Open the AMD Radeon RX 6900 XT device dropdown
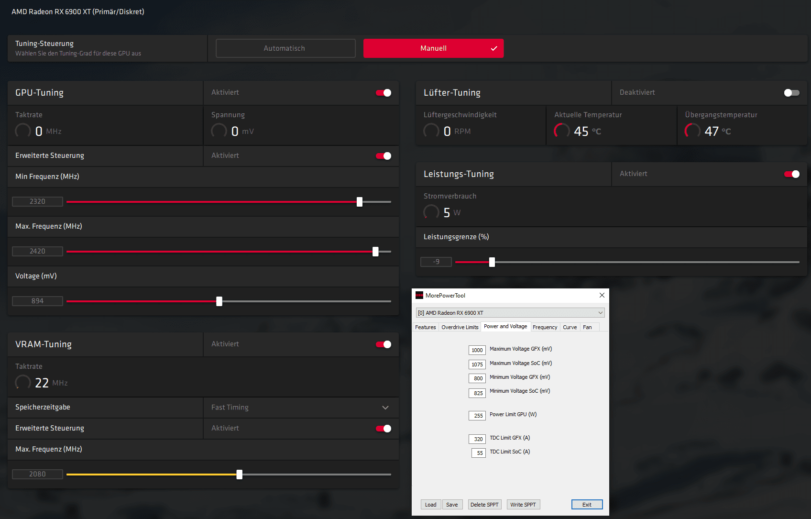Image resolution: width=811 pixels, height=519 pixels. click(x=510, y=313)
